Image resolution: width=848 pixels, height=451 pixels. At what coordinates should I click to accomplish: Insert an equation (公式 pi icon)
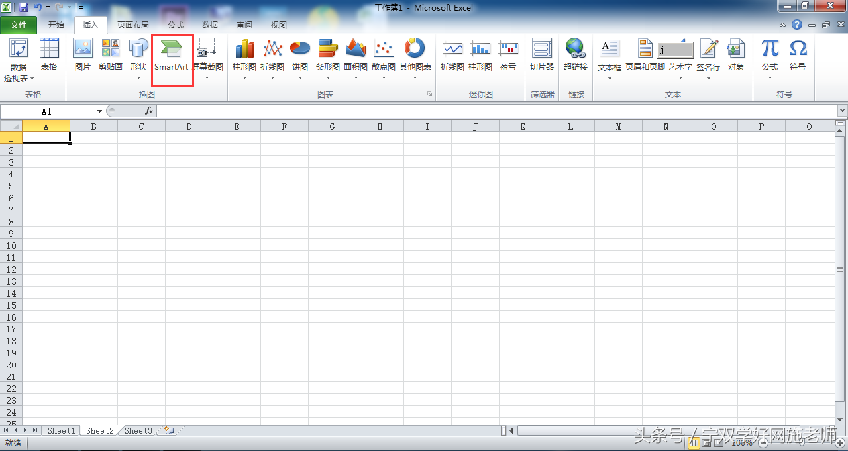[x=770, y=59]
